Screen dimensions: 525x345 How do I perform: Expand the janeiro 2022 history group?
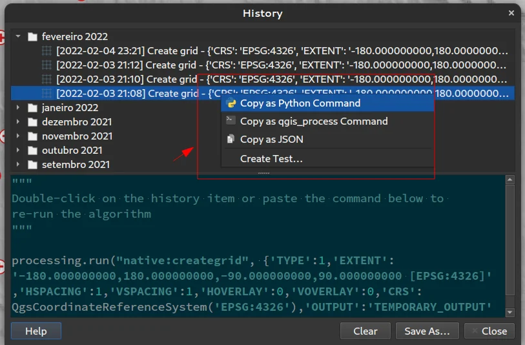[19, 108]
